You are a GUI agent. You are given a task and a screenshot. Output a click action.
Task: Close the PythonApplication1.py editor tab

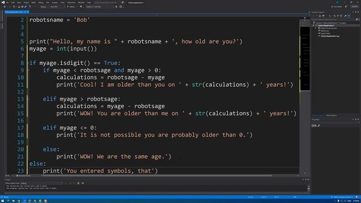[x=28, y=12]
